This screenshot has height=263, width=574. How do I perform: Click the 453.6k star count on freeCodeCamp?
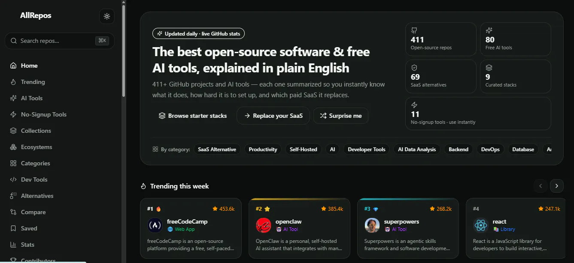pos(224,209)
